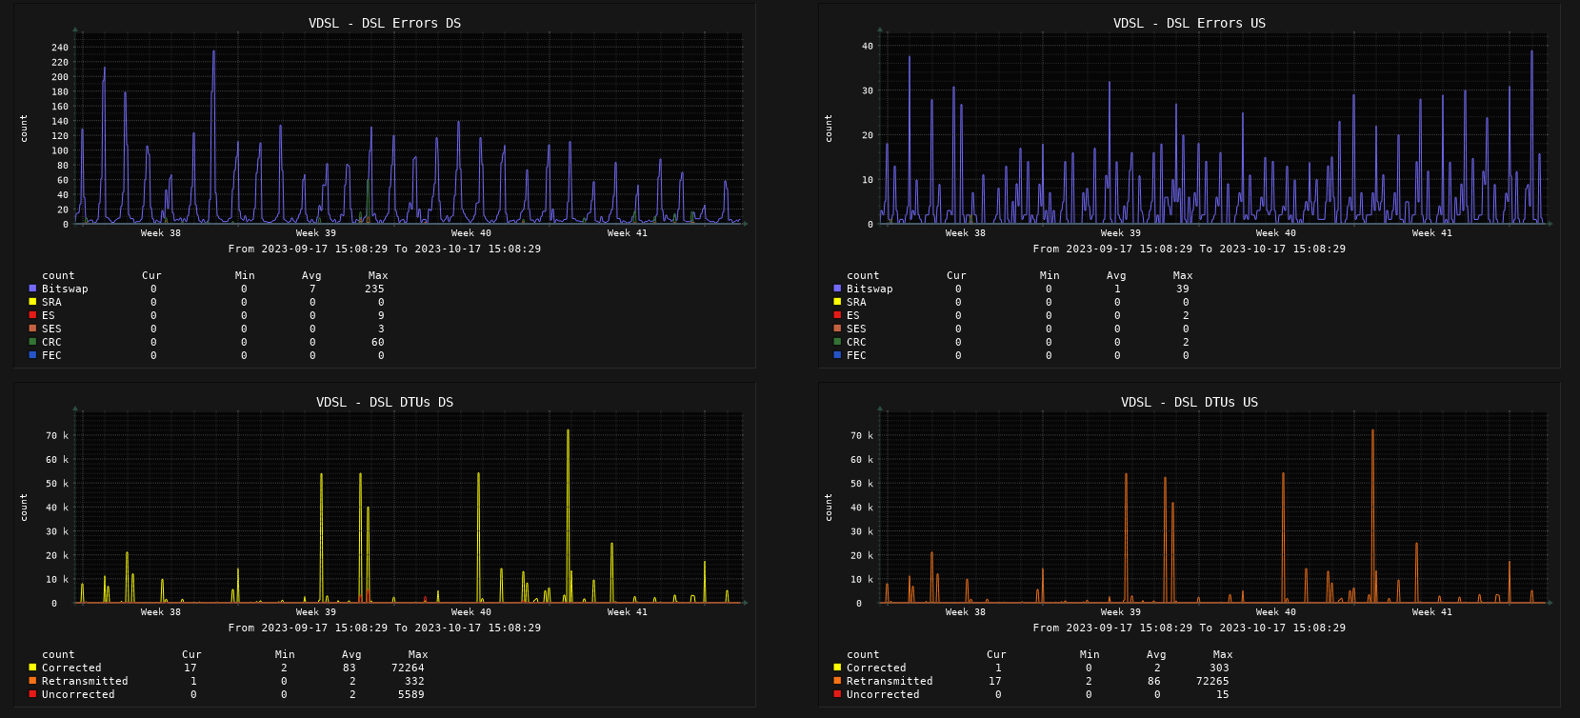Select Bitswap max value 39 in Errors US
The height and width of the screenshot is (718, 1580).
[x=1183, y=289]
